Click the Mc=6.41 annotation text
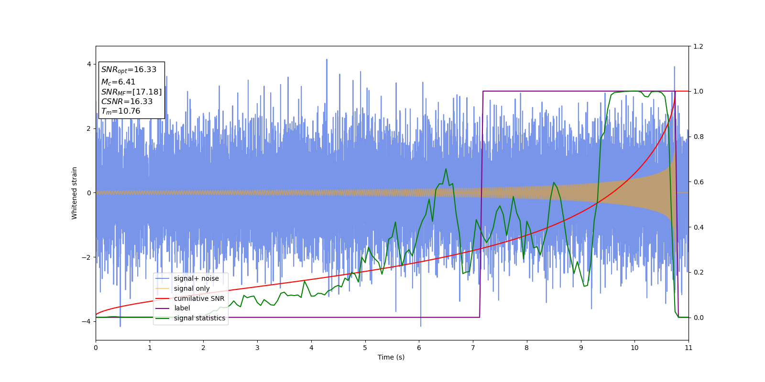Screen dimensions: 765x382 click(x=118, y=82)
